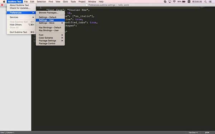Expand Settings – More submenu
This screenshot has width=215, height=134.
[50, 23]
